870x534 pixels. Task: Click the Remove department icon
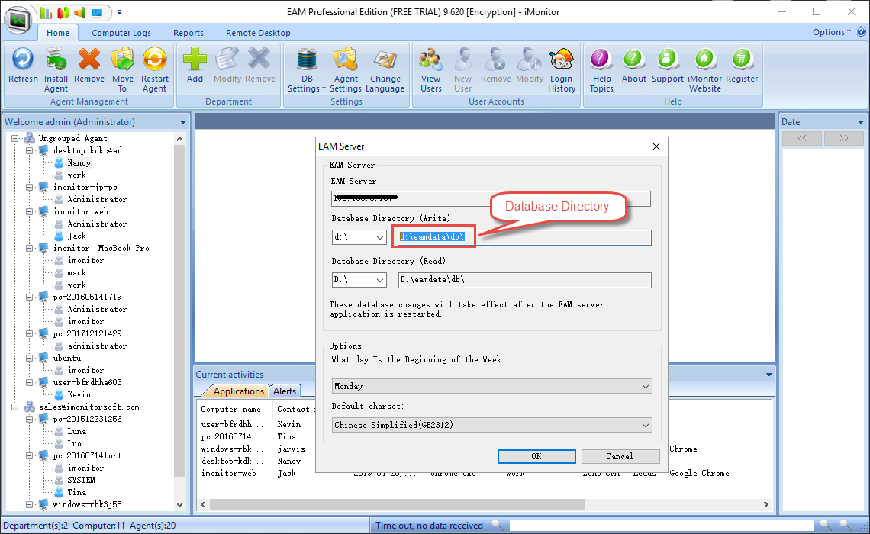coord(259,59)
